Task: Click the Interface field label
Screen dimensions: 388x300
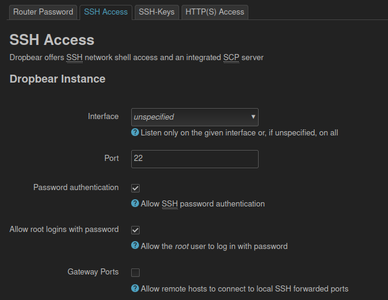Action: coord(103,116)
